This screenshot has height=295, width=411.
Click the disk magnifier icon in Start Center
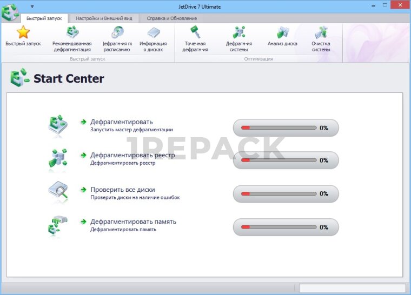click(x=58, y=191)
